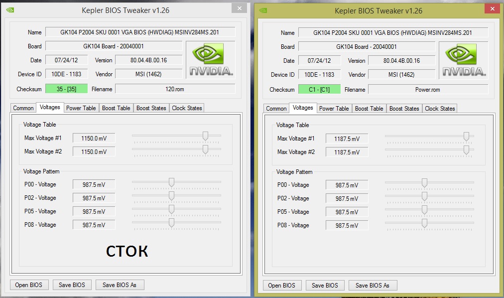Screen dimensions: 504x298
Task: Go to the Common tab in the Power.rom window
Action: pos(276,108)
